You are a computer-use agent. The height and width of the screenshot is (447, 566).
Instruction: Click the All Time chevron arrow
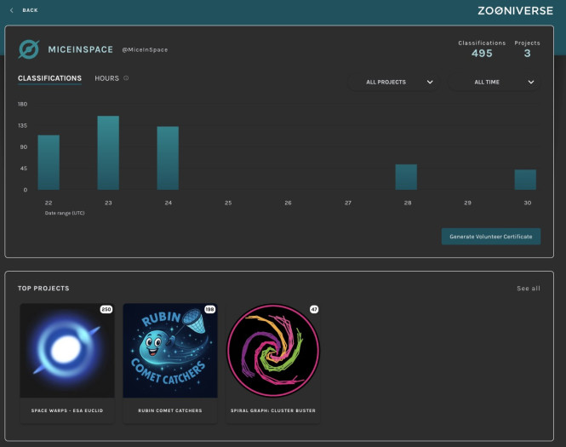(531, 82)
